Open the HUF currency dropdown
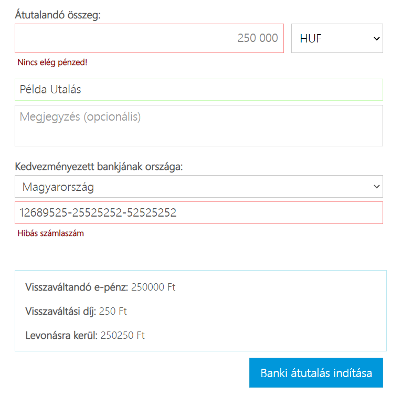Image resolution: width=413 pixels, height=396 pixels. pyautogui.click(x=337, y=38)
